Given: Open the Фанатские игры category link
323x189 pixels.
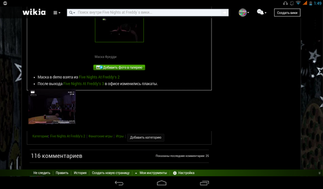Looking at the screenshot, I should pyautogui.click(x=100, y=136).
